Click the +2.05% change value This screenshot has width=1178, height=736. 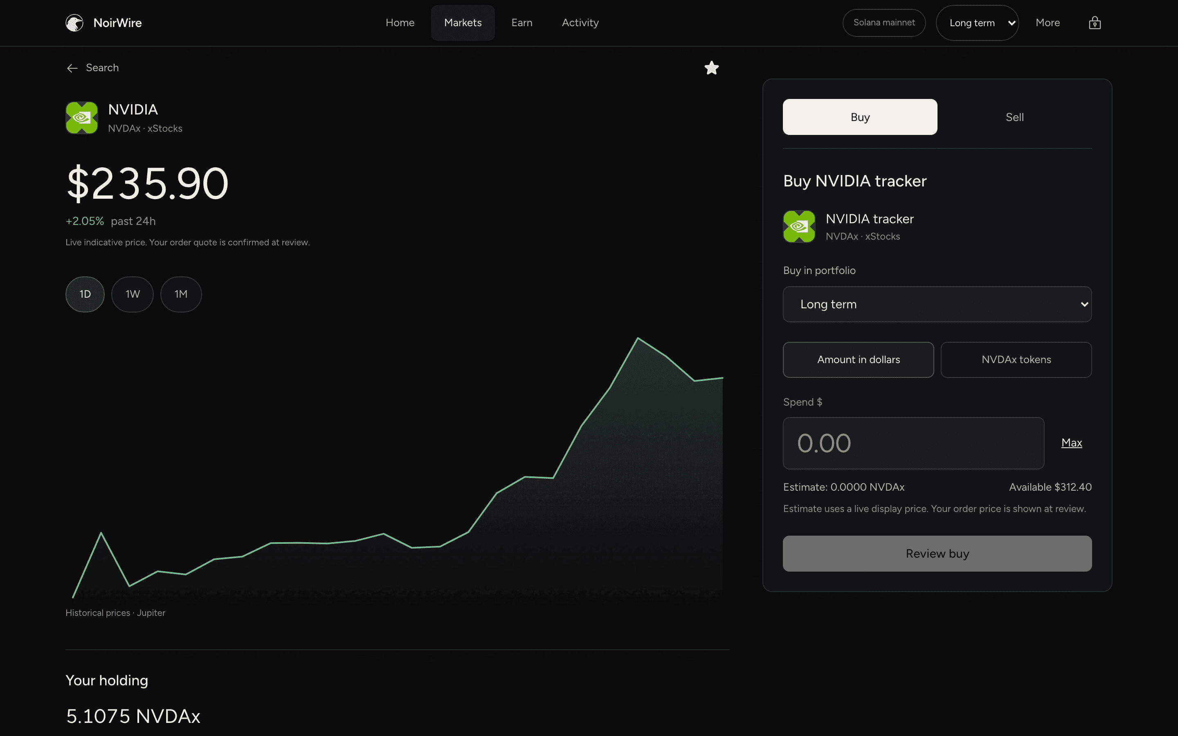85,221
